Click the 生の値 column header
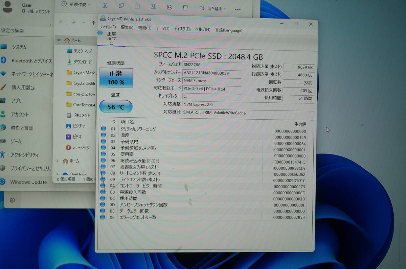406x269 pixels. (300, 124)
